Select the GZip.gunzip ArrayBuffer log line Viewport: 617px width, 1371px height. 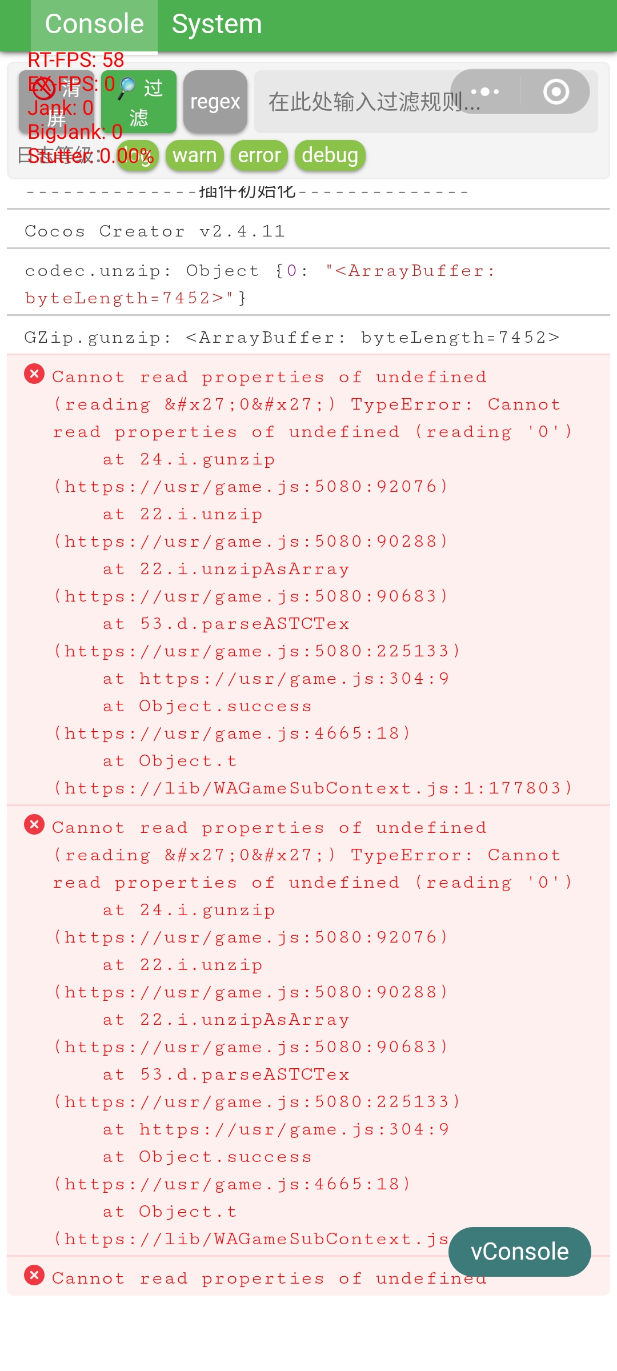pos(291,338)
